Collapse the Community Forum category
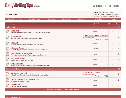 tap(119, 69)
